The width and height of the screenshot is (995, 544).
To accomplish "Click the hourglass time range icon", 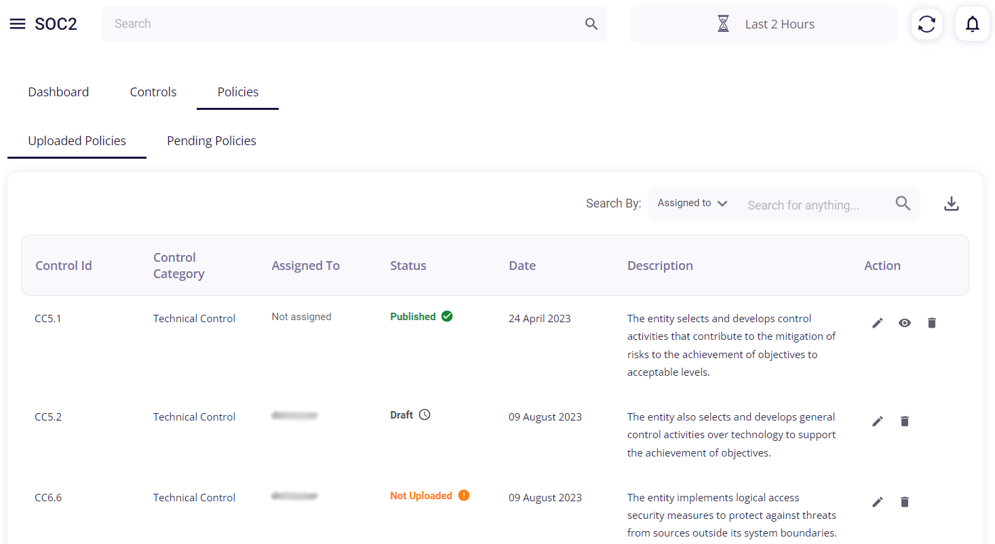I will [724, 24].
